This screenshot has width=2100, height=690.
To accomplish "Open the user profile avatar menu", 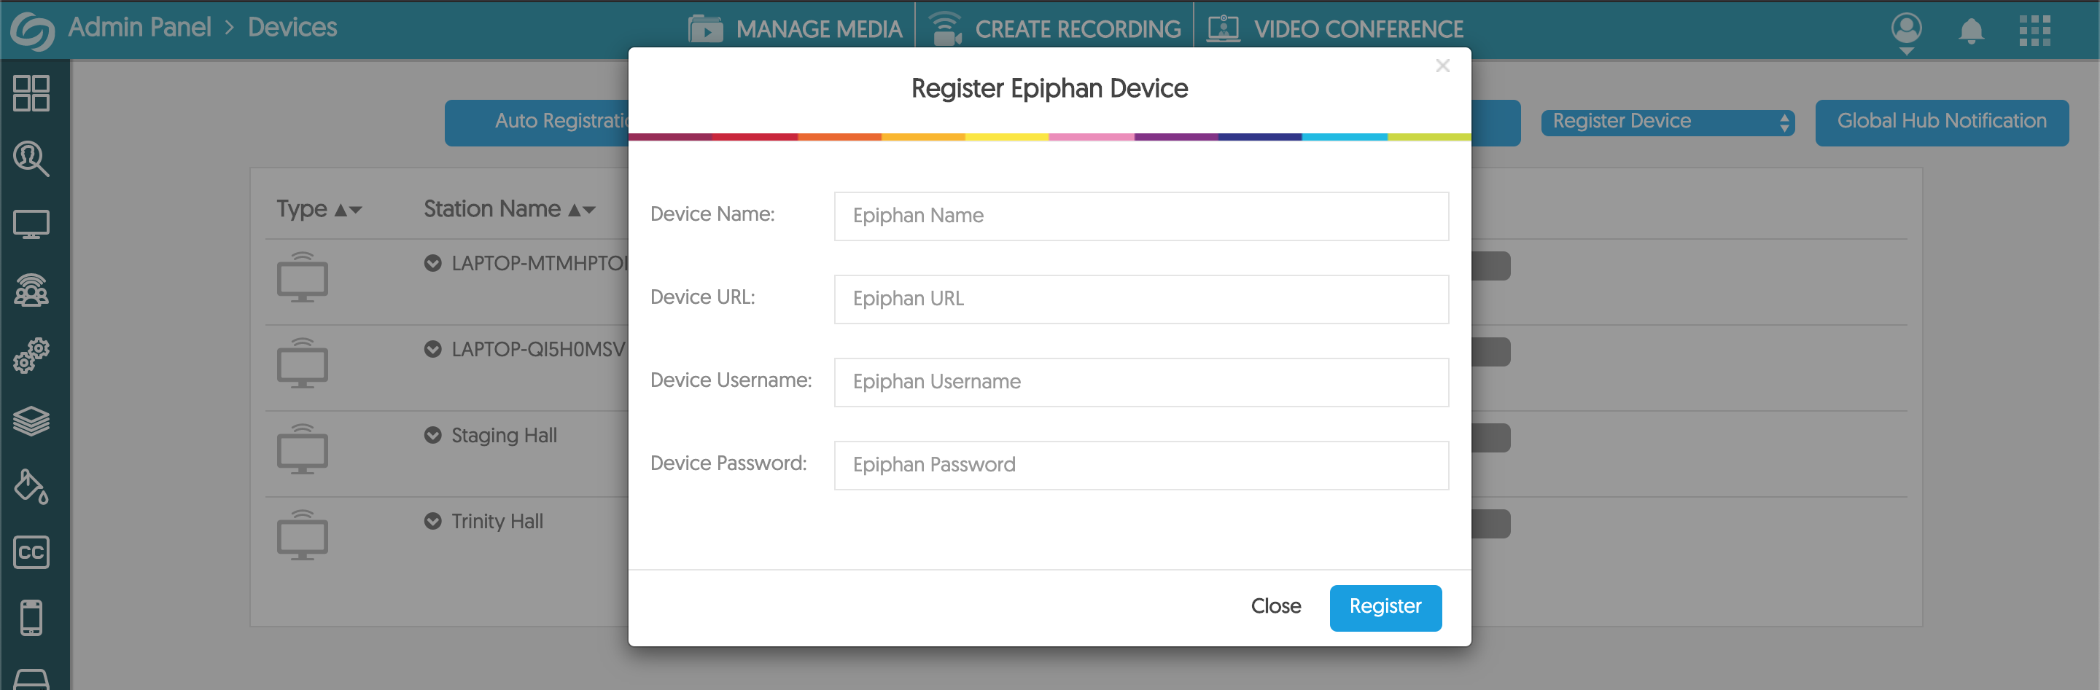I will pos(1906,33).
